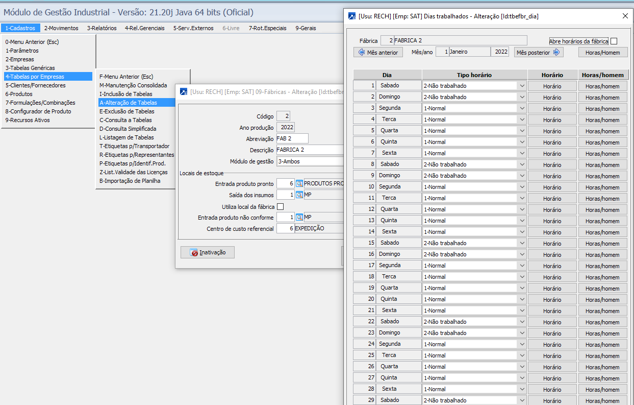Expand Tipo horário dropdown for day 23 Domingo
The height and width of the screenshot is (405, 634).
click(x=521, y=333)
